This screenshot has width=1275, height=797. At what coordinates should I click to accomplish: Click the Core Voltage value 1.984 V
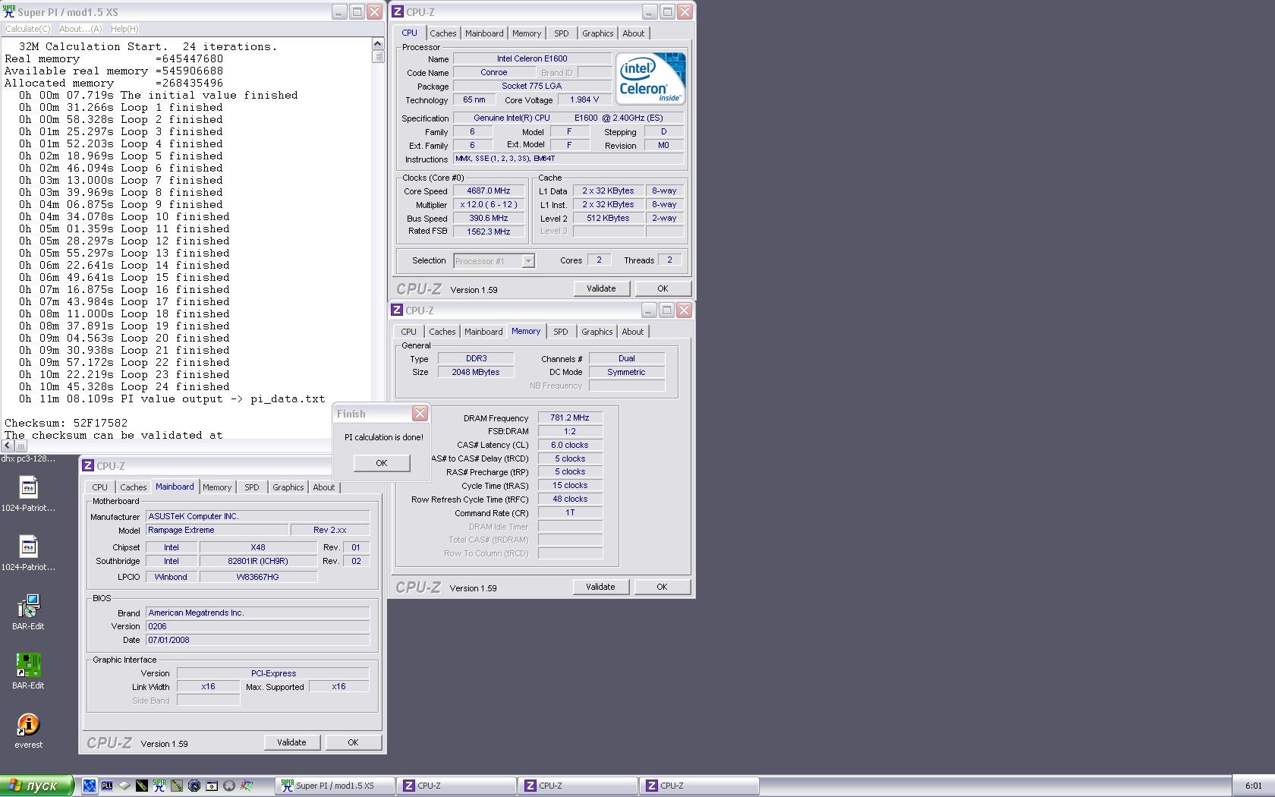coord(584,100)
